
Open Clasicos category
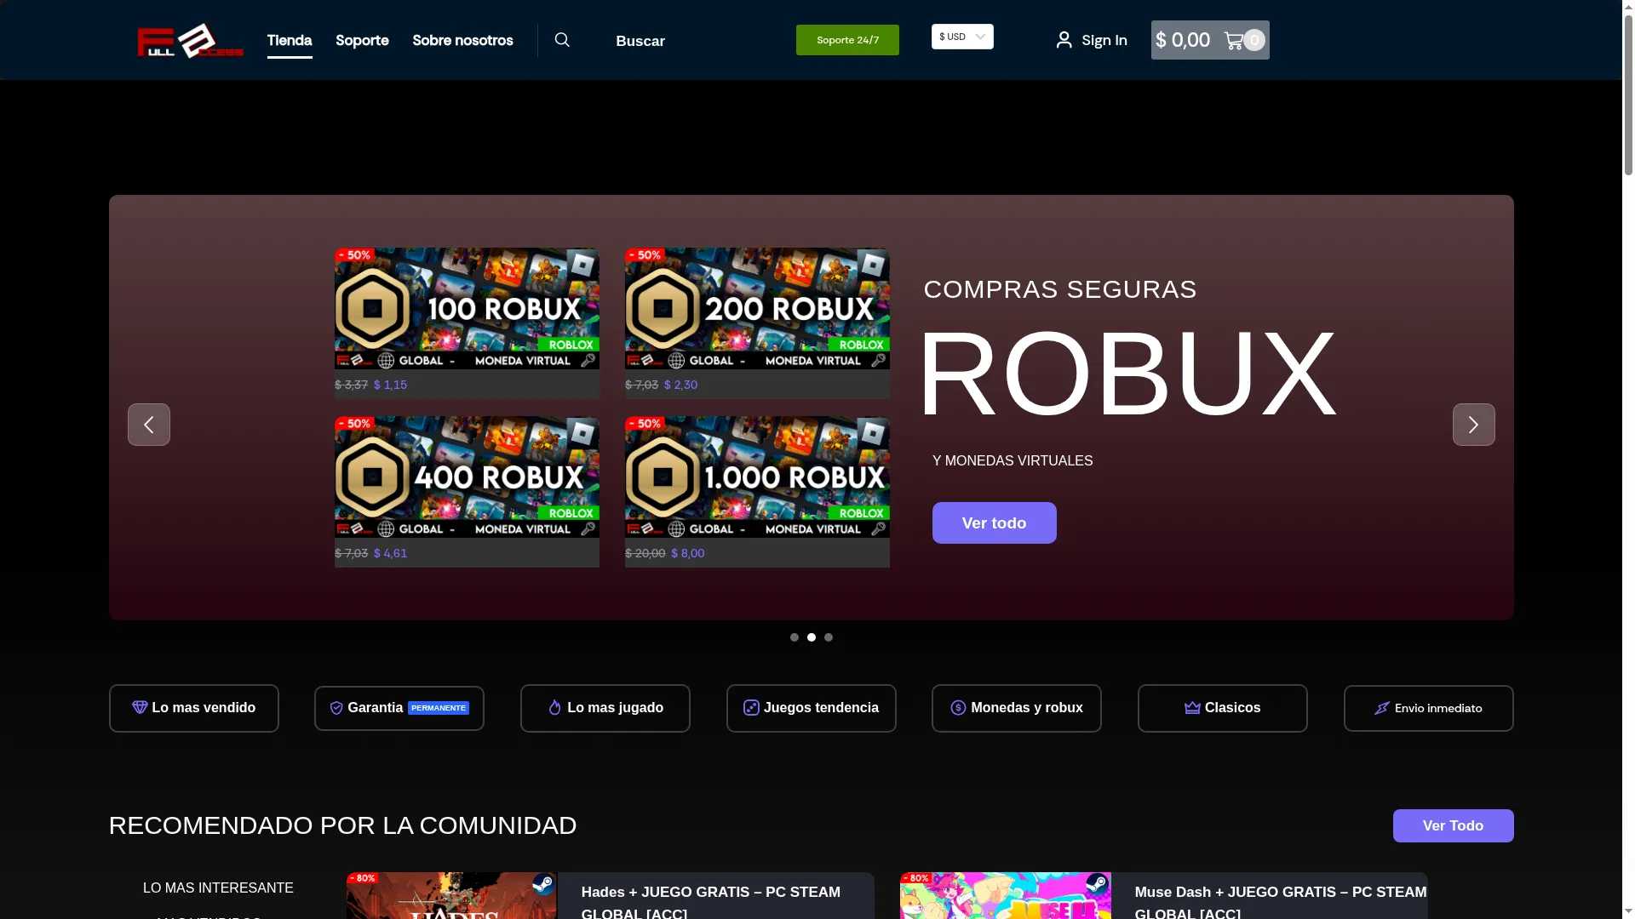click(1223, 708)
